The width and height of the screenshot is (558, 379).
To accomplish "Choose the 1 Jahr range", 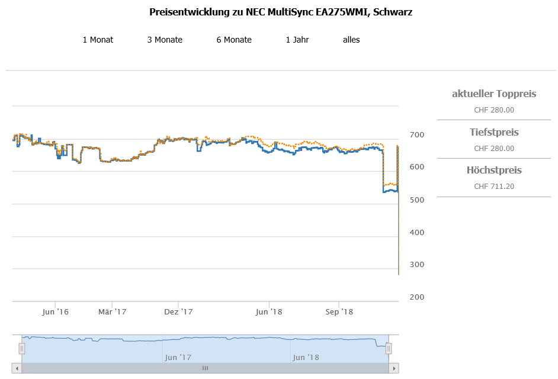I will coord(297,40).
